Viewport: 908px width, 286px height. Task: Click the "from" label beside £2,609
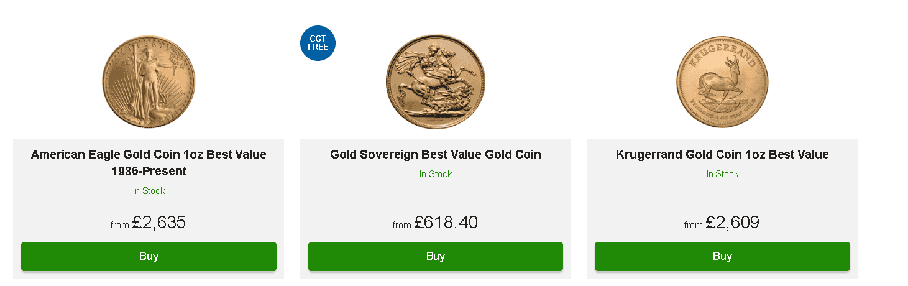[x=693, y=225]
